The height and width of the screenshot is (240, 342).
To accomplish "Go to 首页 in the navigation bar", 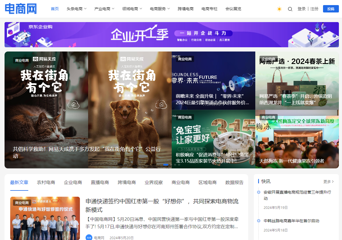I will (55, 9).
